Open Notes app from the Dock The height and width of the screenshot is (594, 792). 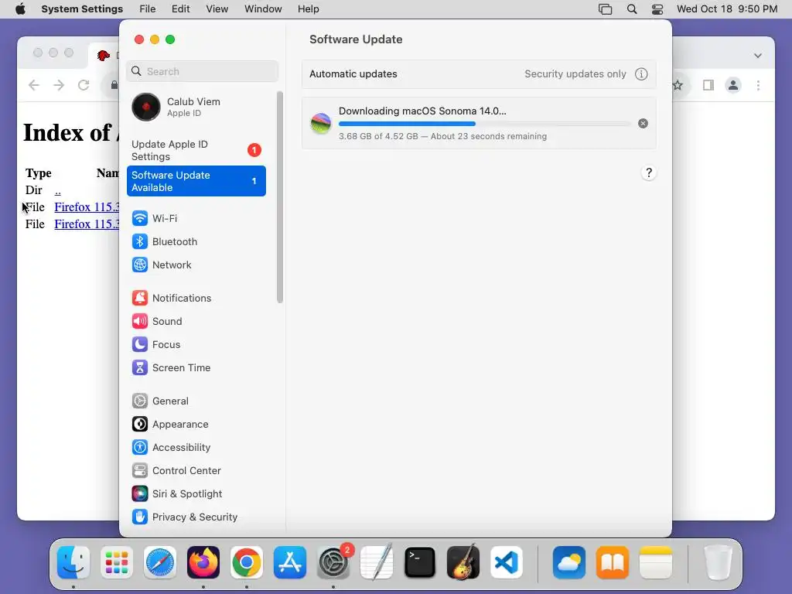[x=656, y=562]
